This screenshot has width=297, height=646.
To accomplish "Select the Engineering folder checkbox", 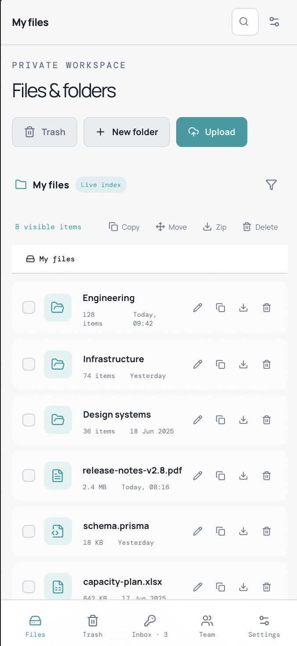I will (29, 308).
